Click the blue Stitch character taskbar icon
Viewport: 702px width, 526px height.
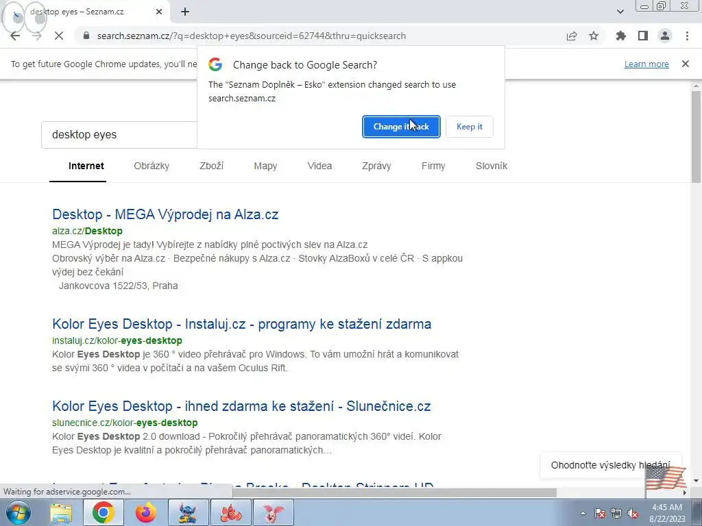189,512
